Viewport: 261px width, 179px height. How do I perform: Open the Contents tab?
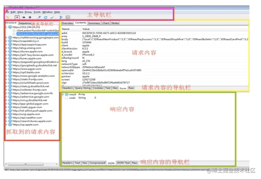pyautogui.click(x=81, y=23)
